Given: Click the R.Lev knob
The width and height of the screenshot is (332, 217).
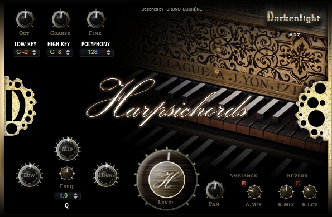Looking at the screenshot, I should pos(309,192).
